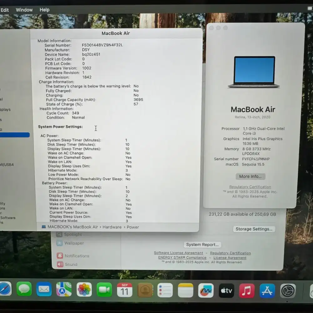Click the Notifications bell icon in sidebar

click(60, 255)
